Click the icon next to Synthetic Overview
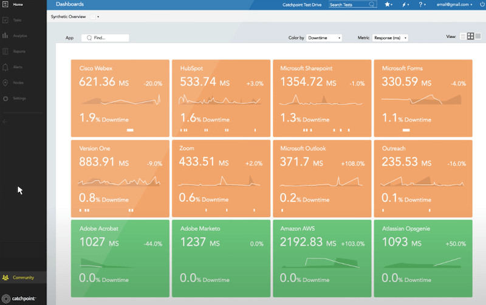Viewport: 486px width, 305px height. [92, 17]
